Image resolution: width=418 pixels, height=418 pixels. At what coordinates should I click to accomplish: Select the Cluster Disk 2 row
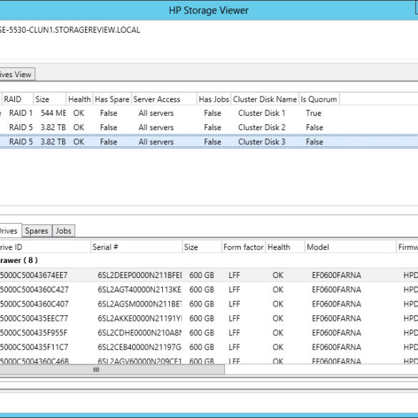(x=209, y=127)
